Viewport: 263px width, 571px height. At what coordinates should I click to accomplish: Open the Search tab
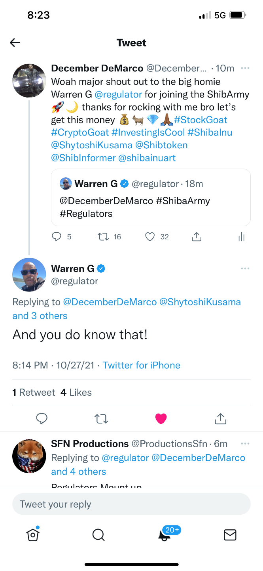[x=98, y=535]
